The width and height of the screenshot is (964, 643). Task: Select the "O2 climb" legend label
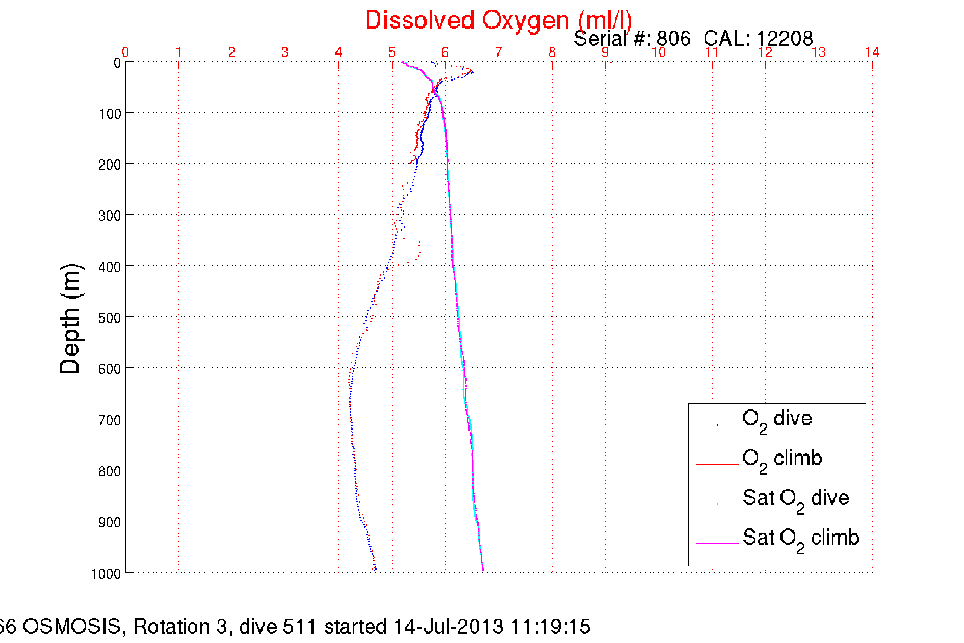781,460
